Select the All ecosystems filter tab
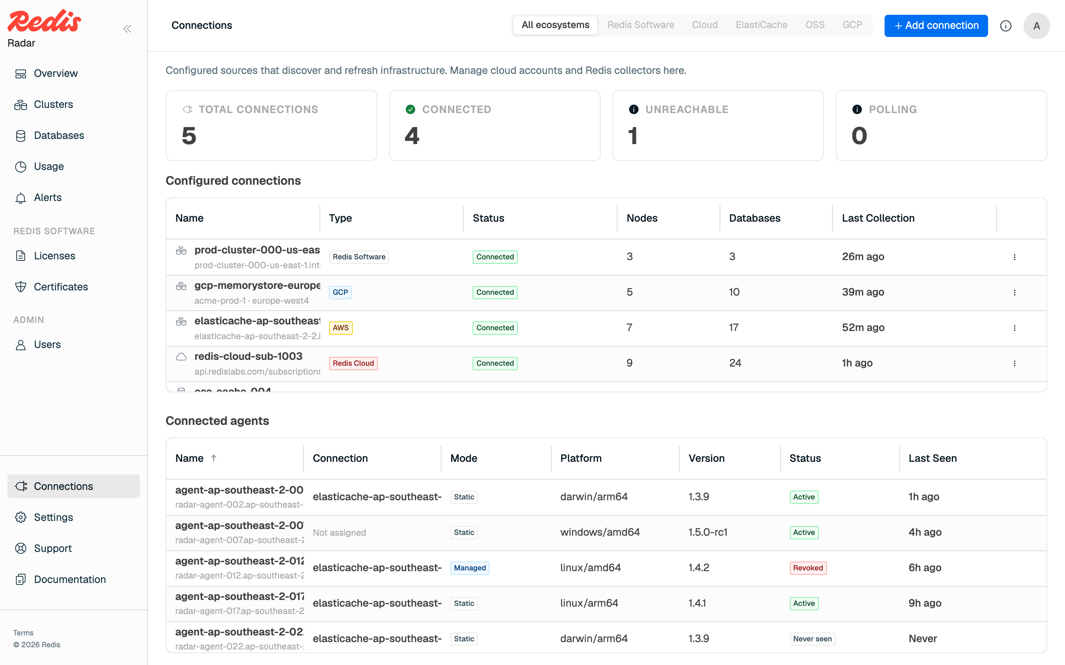The image size is (1065, 665). [x=555, y=25]
